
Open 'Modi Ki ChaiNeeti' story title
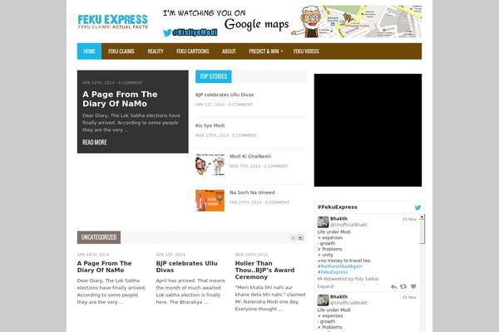tap(250, 156)
